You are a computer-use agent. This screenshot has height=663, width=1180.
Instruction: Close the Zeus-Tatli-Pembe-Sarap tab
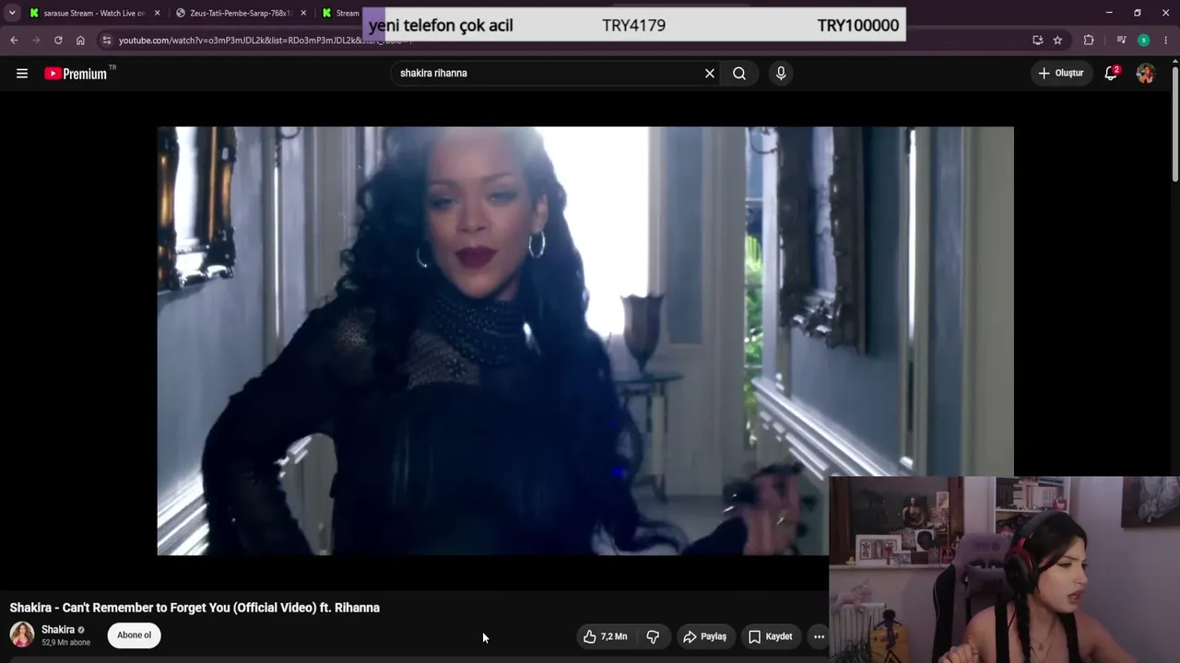coord(303,13)
